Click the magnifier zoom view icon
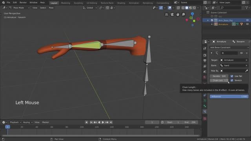This screenshot has height=141, width=251. pos(184,14)
